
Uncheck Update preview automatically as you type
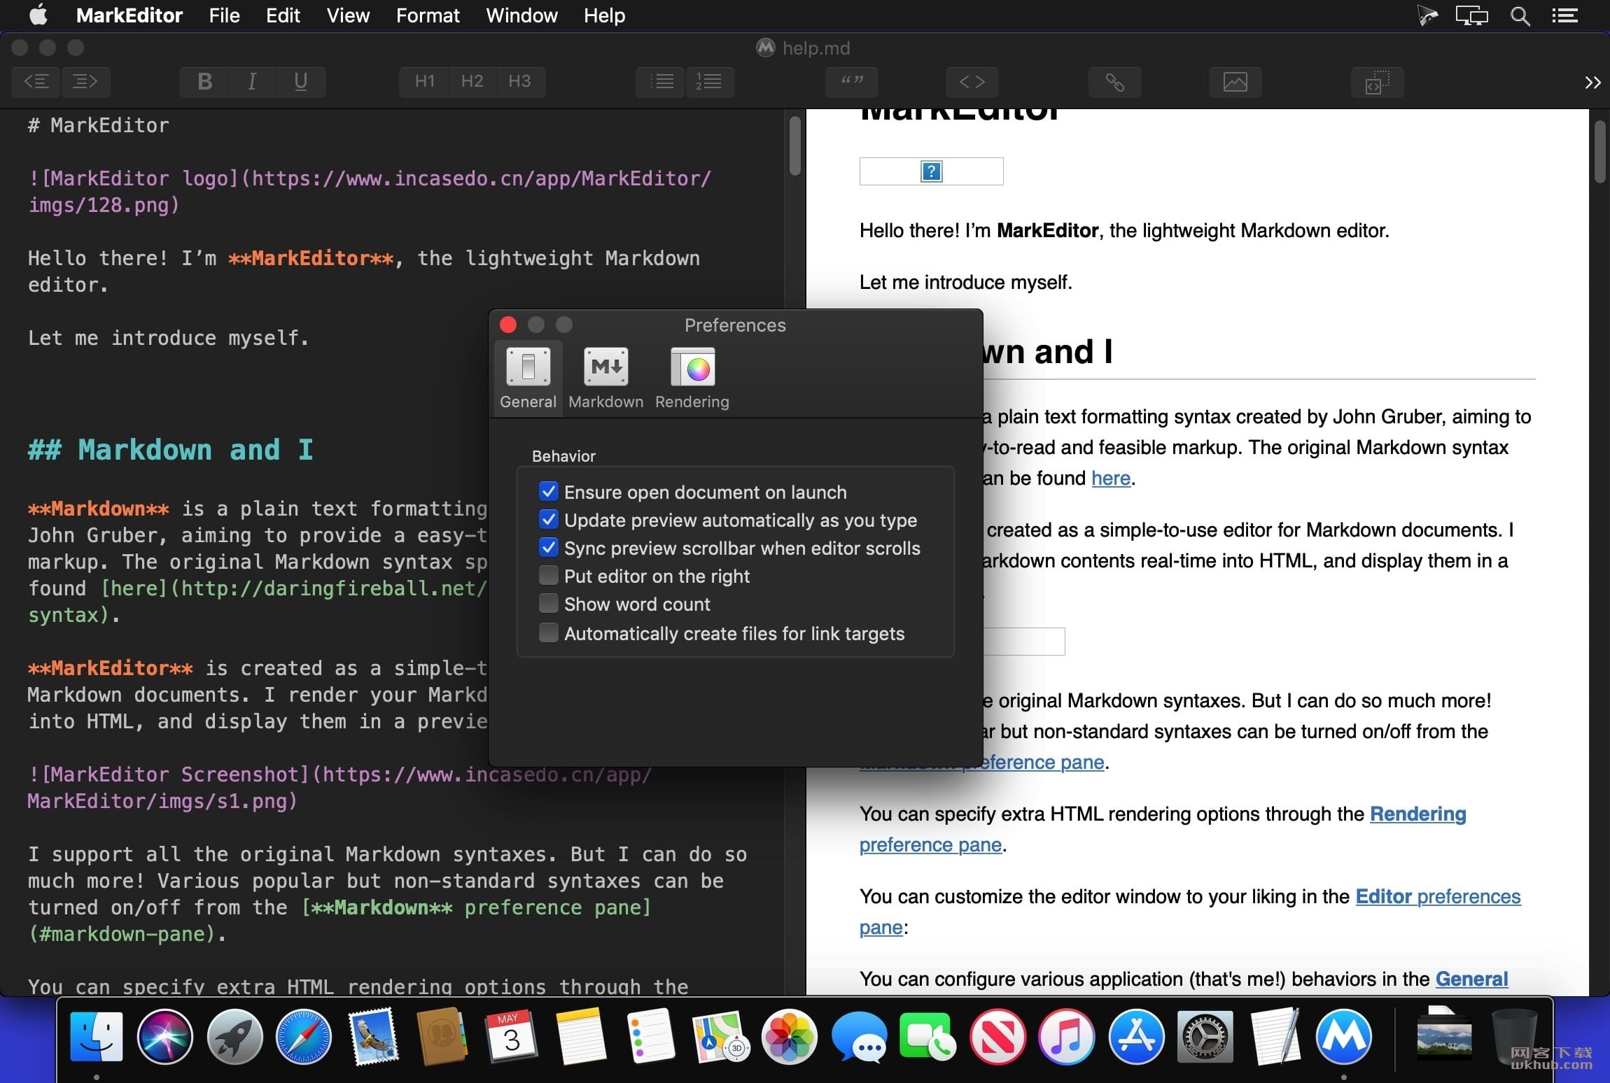pos(549,520)
